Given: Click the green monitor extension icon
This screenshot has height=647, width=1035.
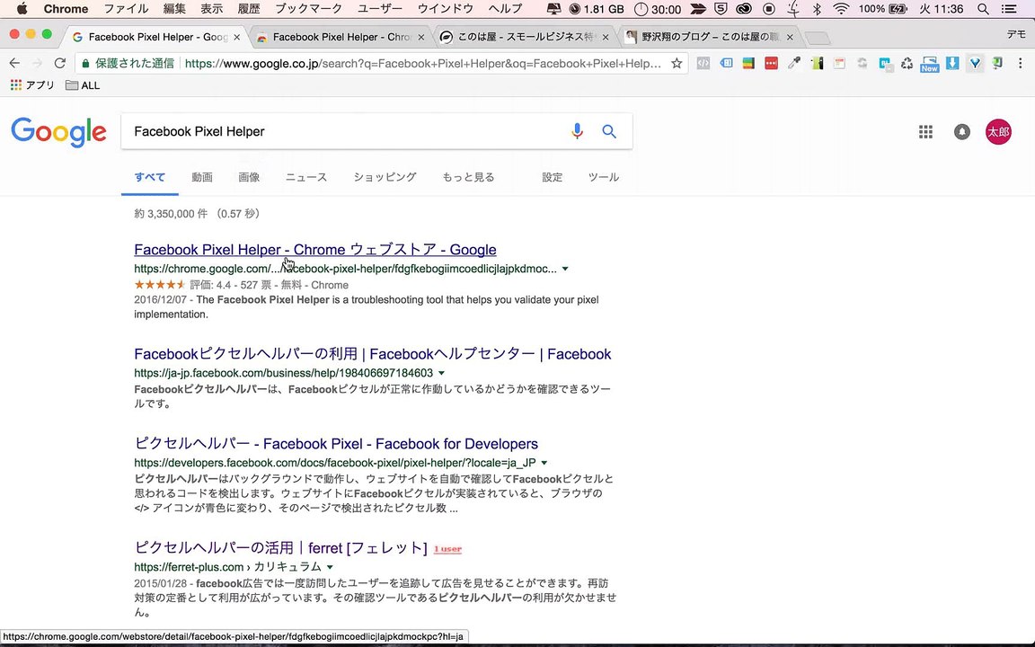Looking at the screenshot, I should [997, 64].
